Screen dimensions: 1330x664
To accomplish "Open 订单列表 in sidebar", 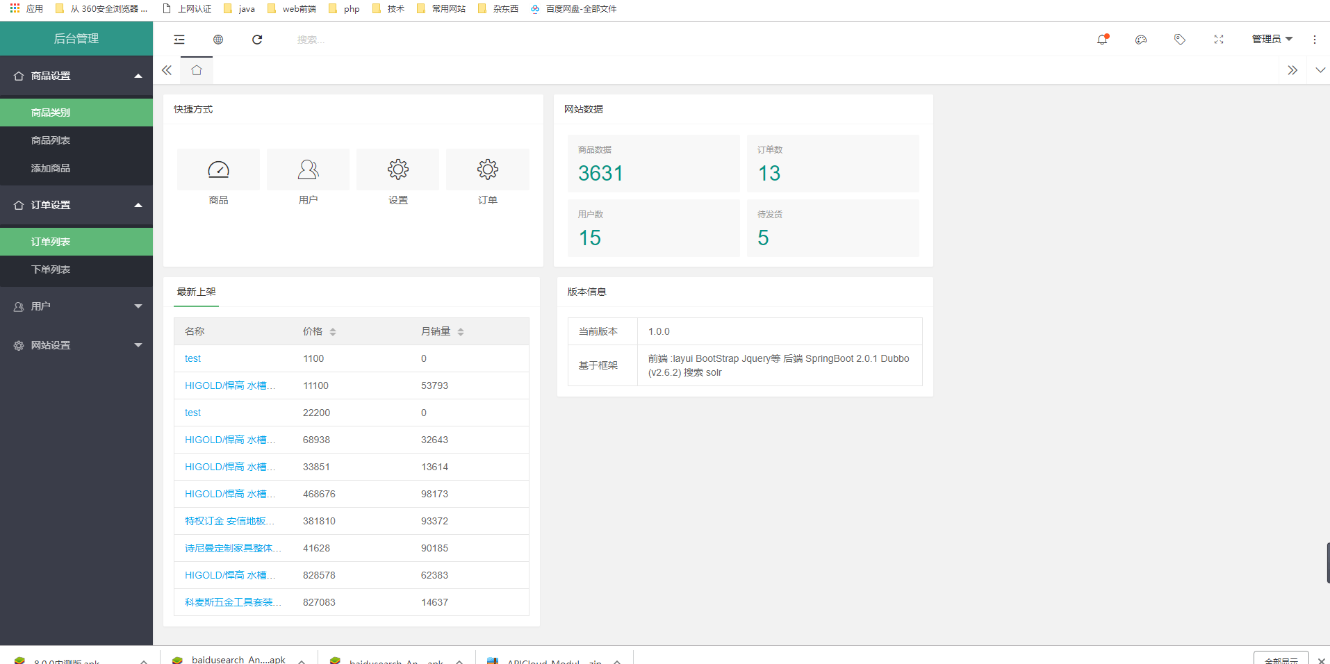I will coord(76,242).
